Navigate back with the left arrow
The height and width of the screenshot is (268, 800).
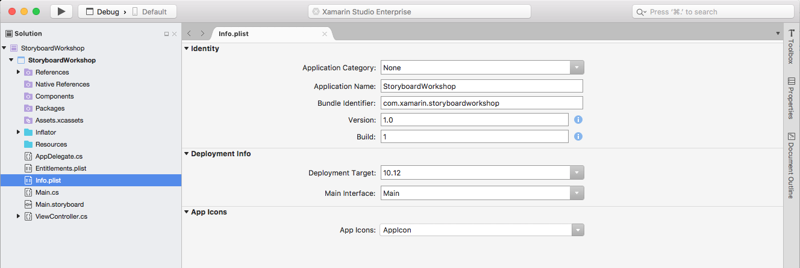click(190, 34)
